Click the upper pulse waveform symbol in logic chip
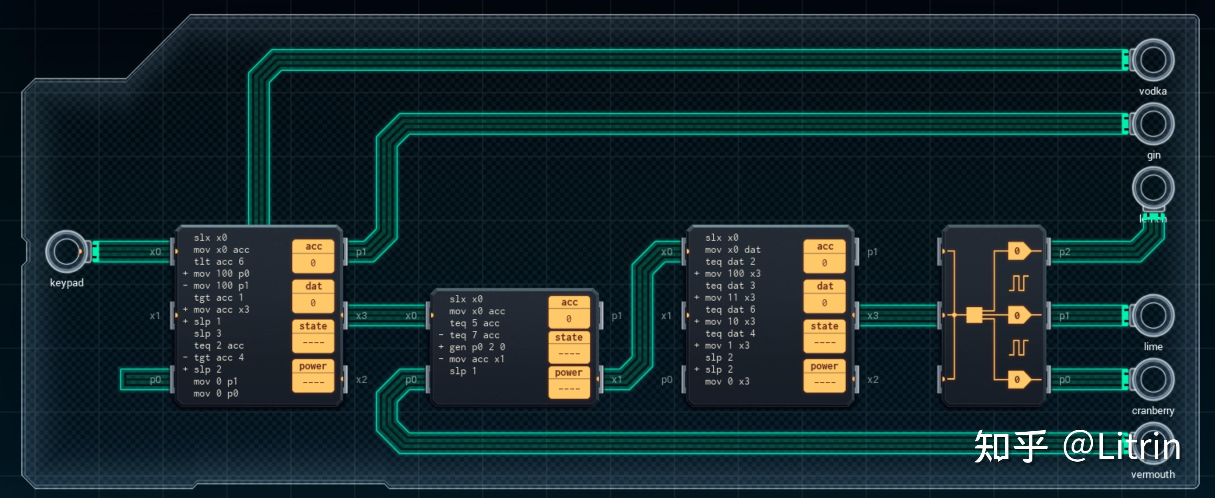Image resolution: width=1215 pixels, height=498 pixels. (x=1018, y=283)
